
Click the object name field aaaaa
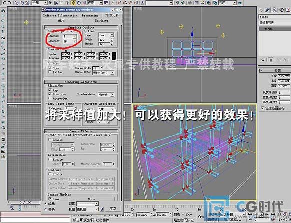point(275,17)
